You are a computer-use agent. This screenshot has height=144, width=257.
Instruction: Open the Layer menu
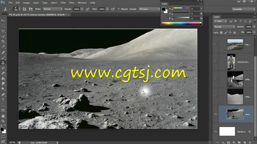36,3
